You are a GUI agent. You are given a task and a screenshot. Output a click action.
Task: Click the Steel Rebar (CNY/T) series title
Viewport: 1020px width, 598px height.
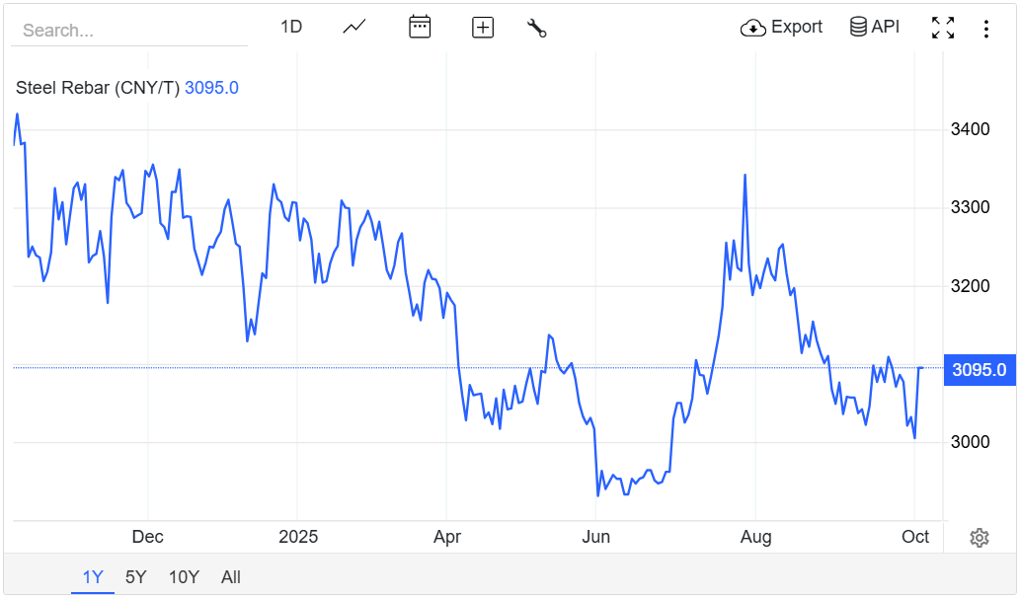[98, 88]
